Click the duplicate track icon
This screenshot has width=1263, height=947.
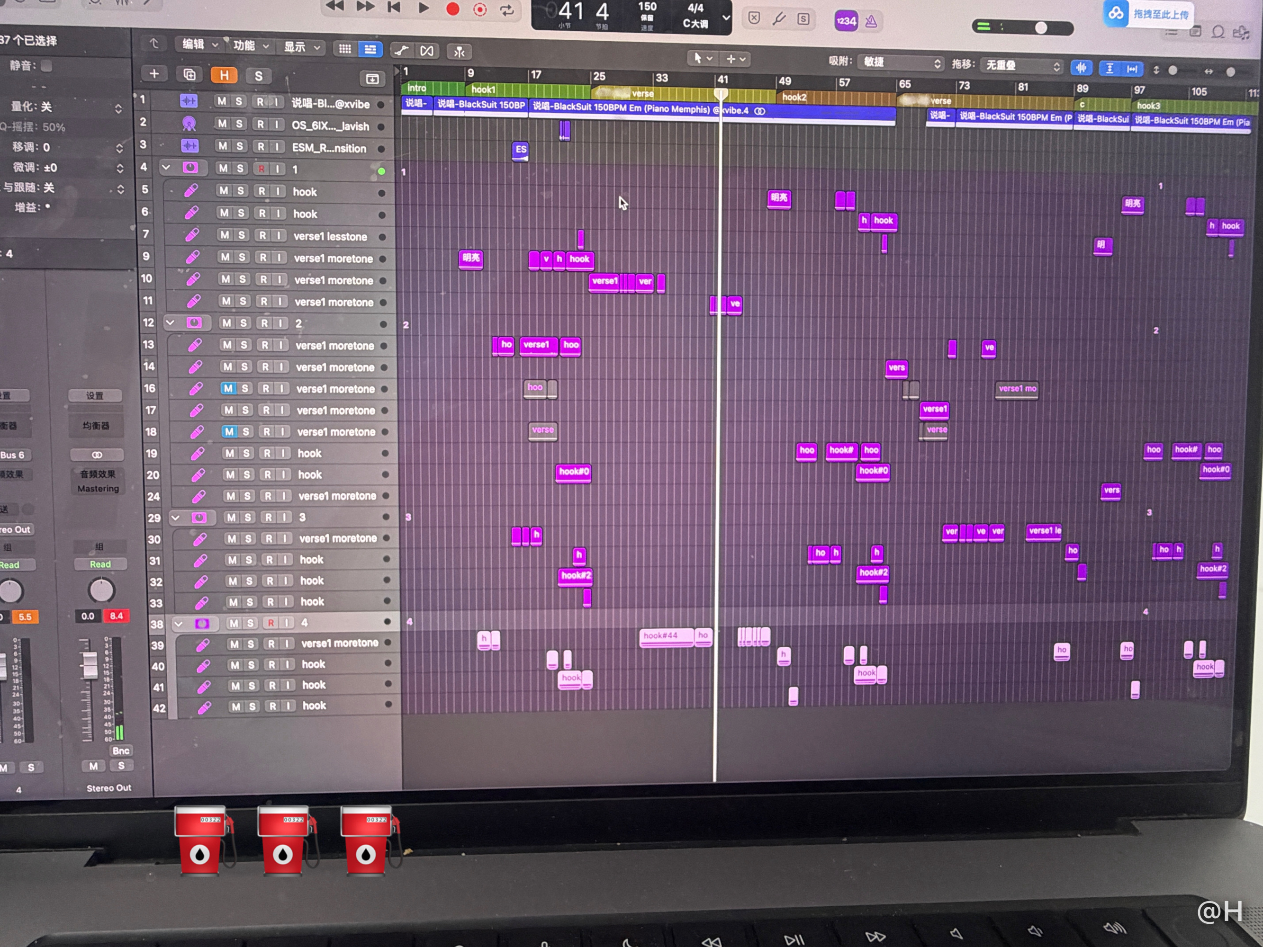189,74
